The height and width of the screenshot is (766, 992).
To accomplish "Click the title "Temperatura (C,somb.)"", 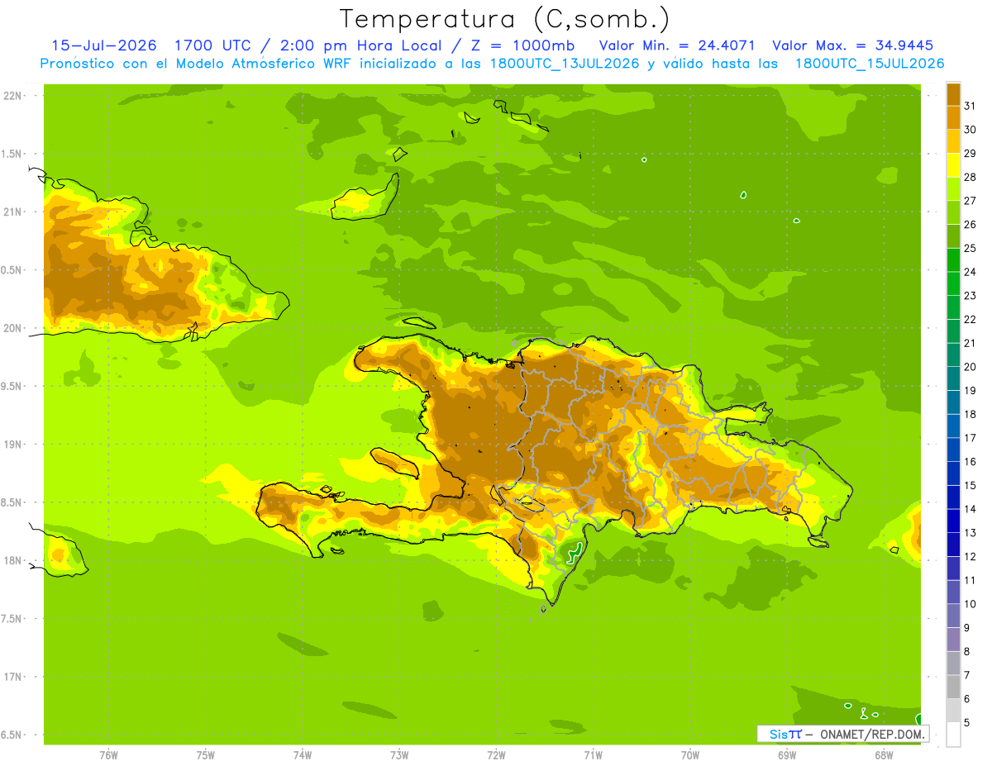I will [504, 19].
